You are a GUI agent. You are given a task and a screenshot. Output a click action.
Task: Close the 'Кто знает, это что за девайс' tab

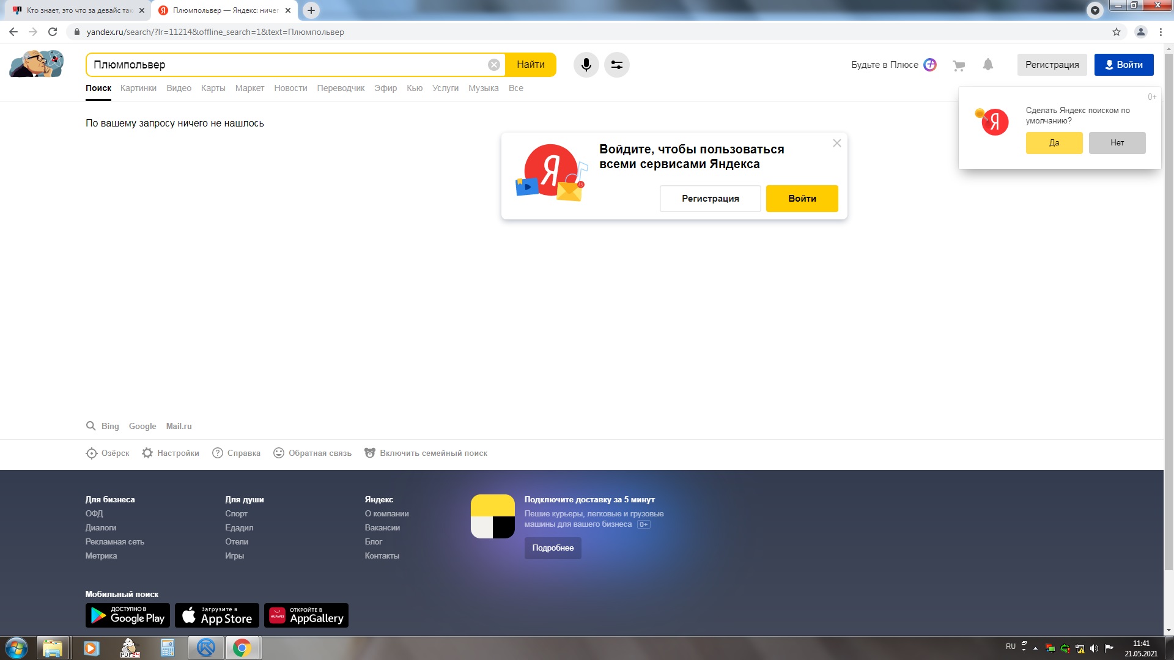tap(142, 10)
